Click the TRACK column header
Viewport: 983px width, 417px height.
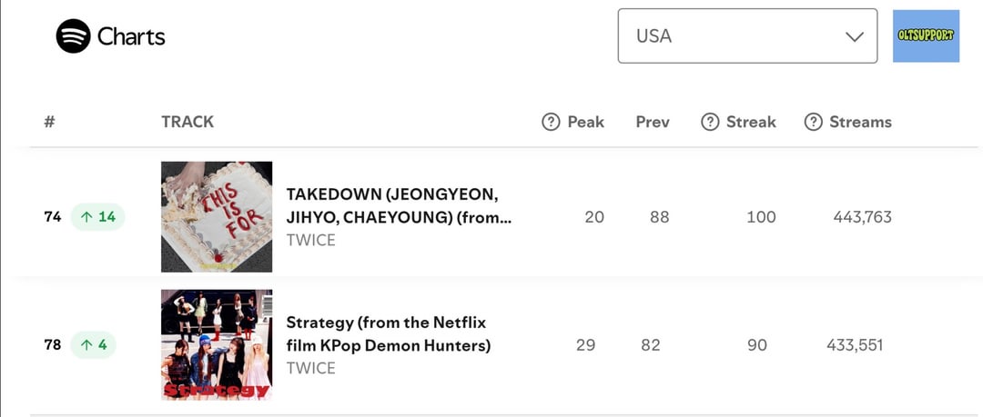point(187,122)
